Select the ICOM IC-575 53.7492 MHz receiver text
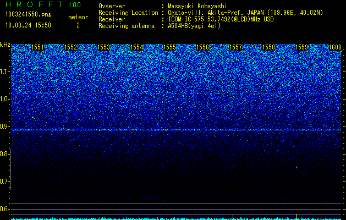This screenshot has height=220, width=346. tap(221, 19)
